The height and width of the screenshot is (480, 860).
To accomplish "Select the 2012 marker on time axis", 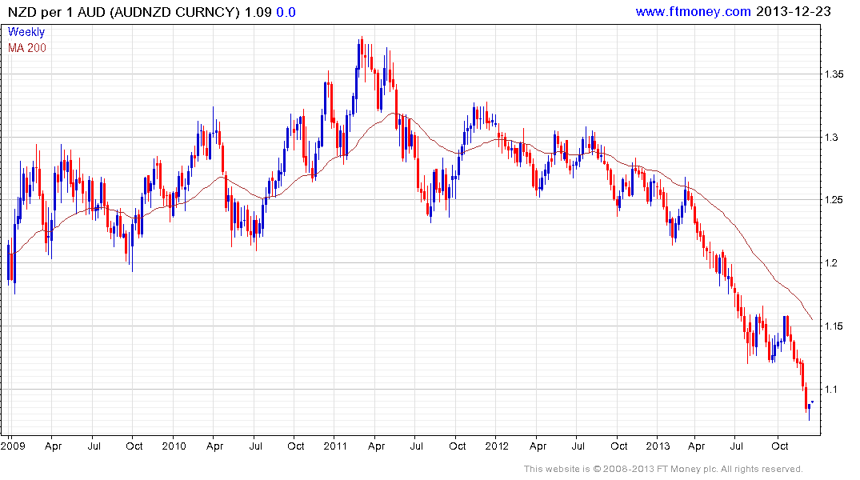I will [x=496, y=445].
